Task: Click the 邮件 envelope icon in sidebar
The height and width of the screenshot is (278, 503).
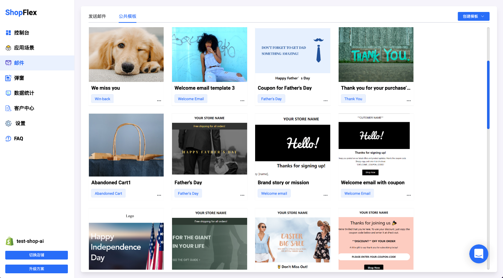Action: [x=8, y=63]
